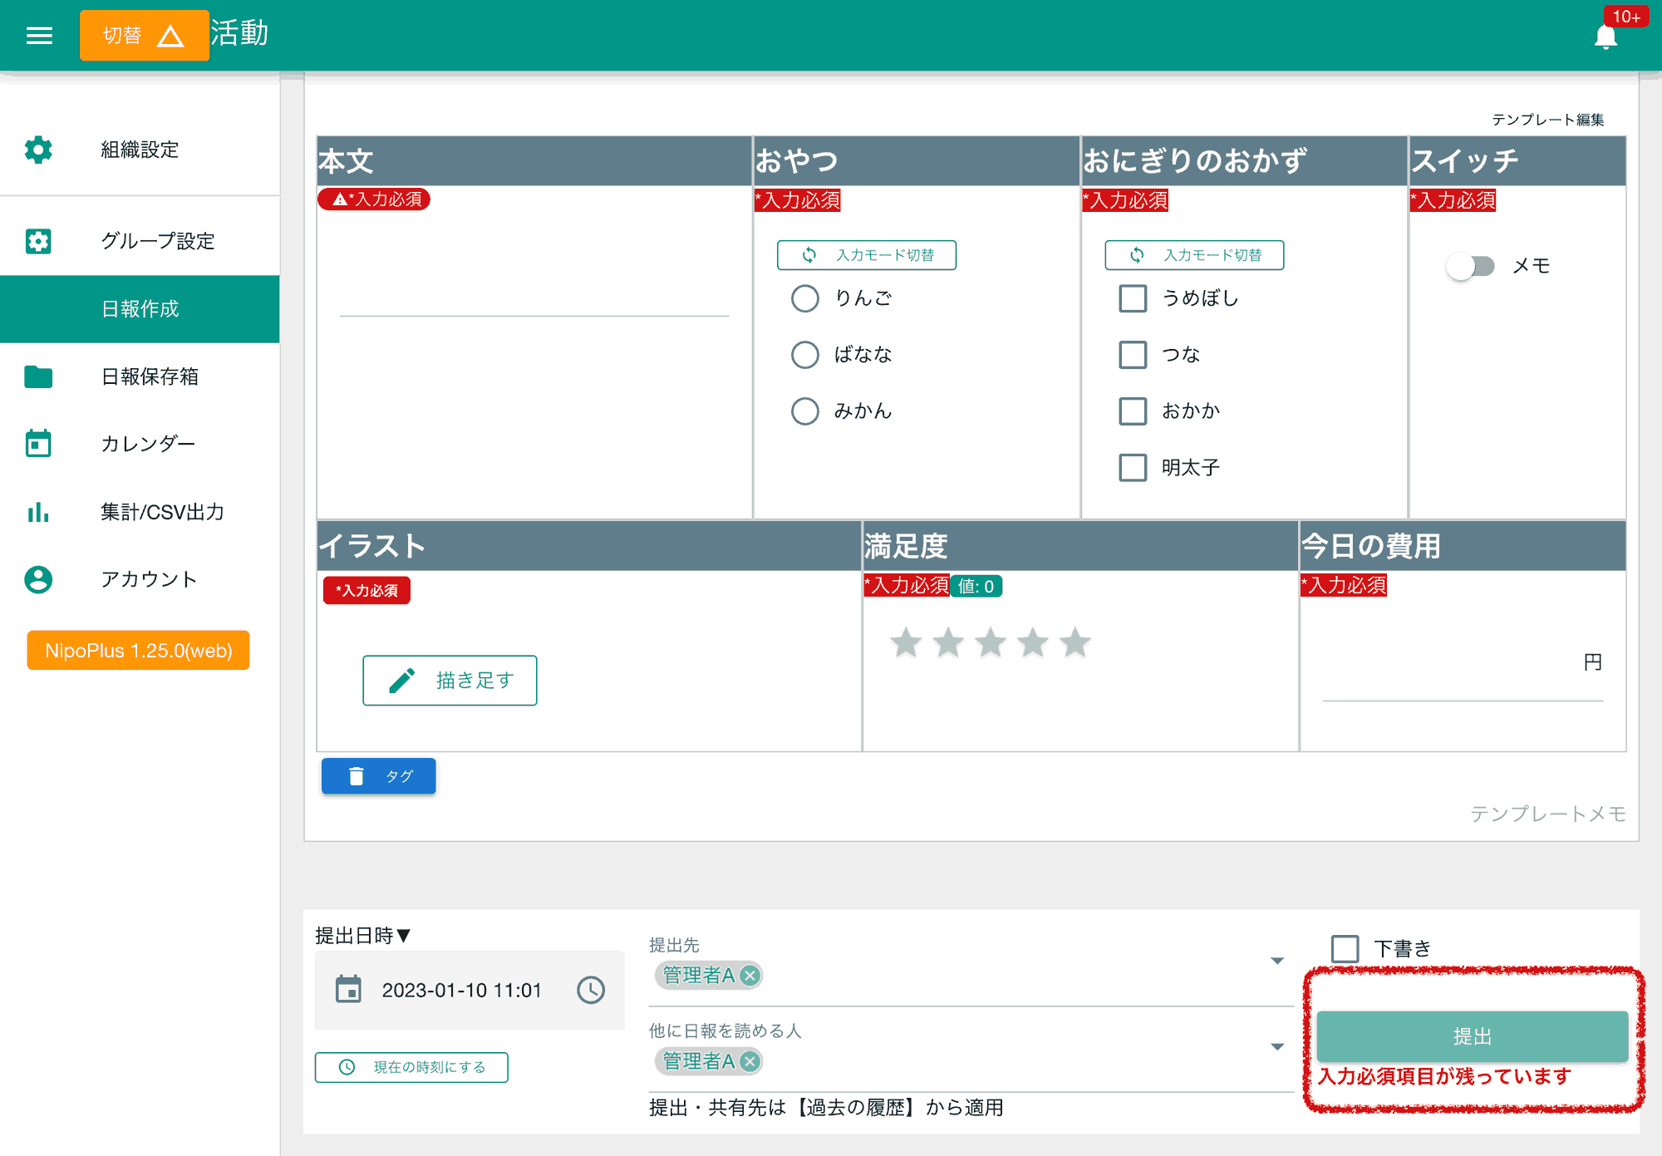The height and width of the screenshot is (1156, 1662).
Task: Click the clock icon in date field
Action: coord(591,990)
